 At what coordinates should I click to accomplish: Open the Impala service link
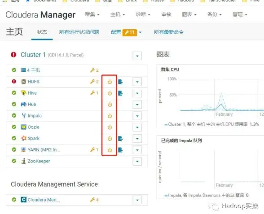pos(35,116)
